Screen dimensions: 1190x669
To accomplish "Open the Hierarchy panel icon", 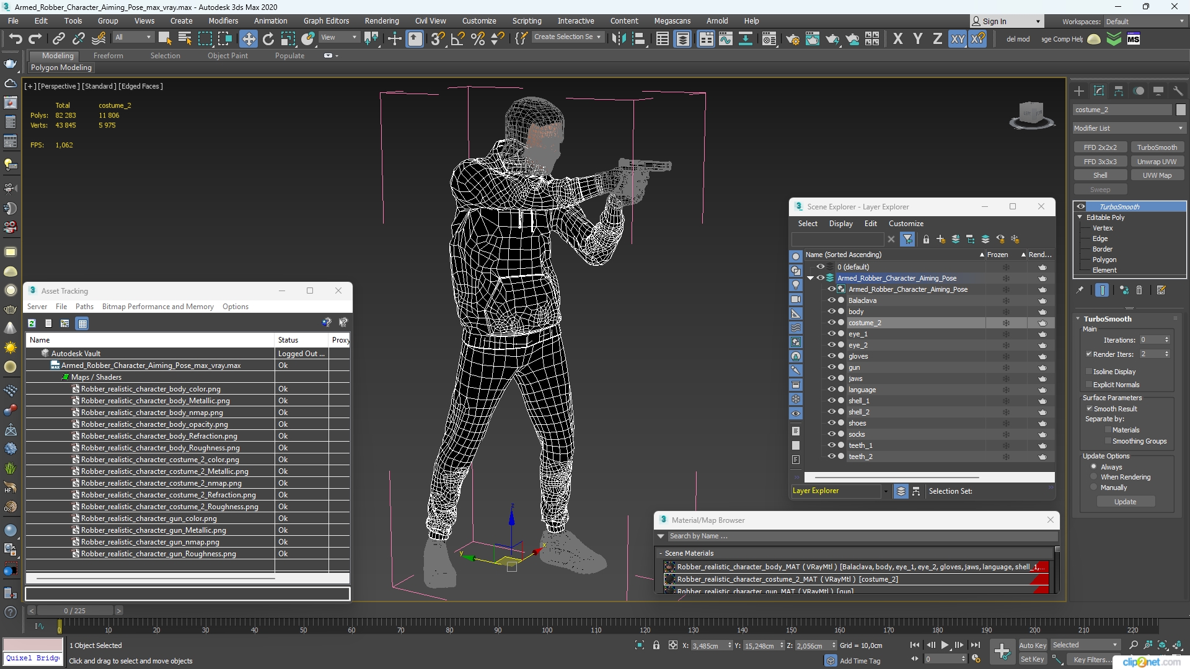I will point(1119,91).
